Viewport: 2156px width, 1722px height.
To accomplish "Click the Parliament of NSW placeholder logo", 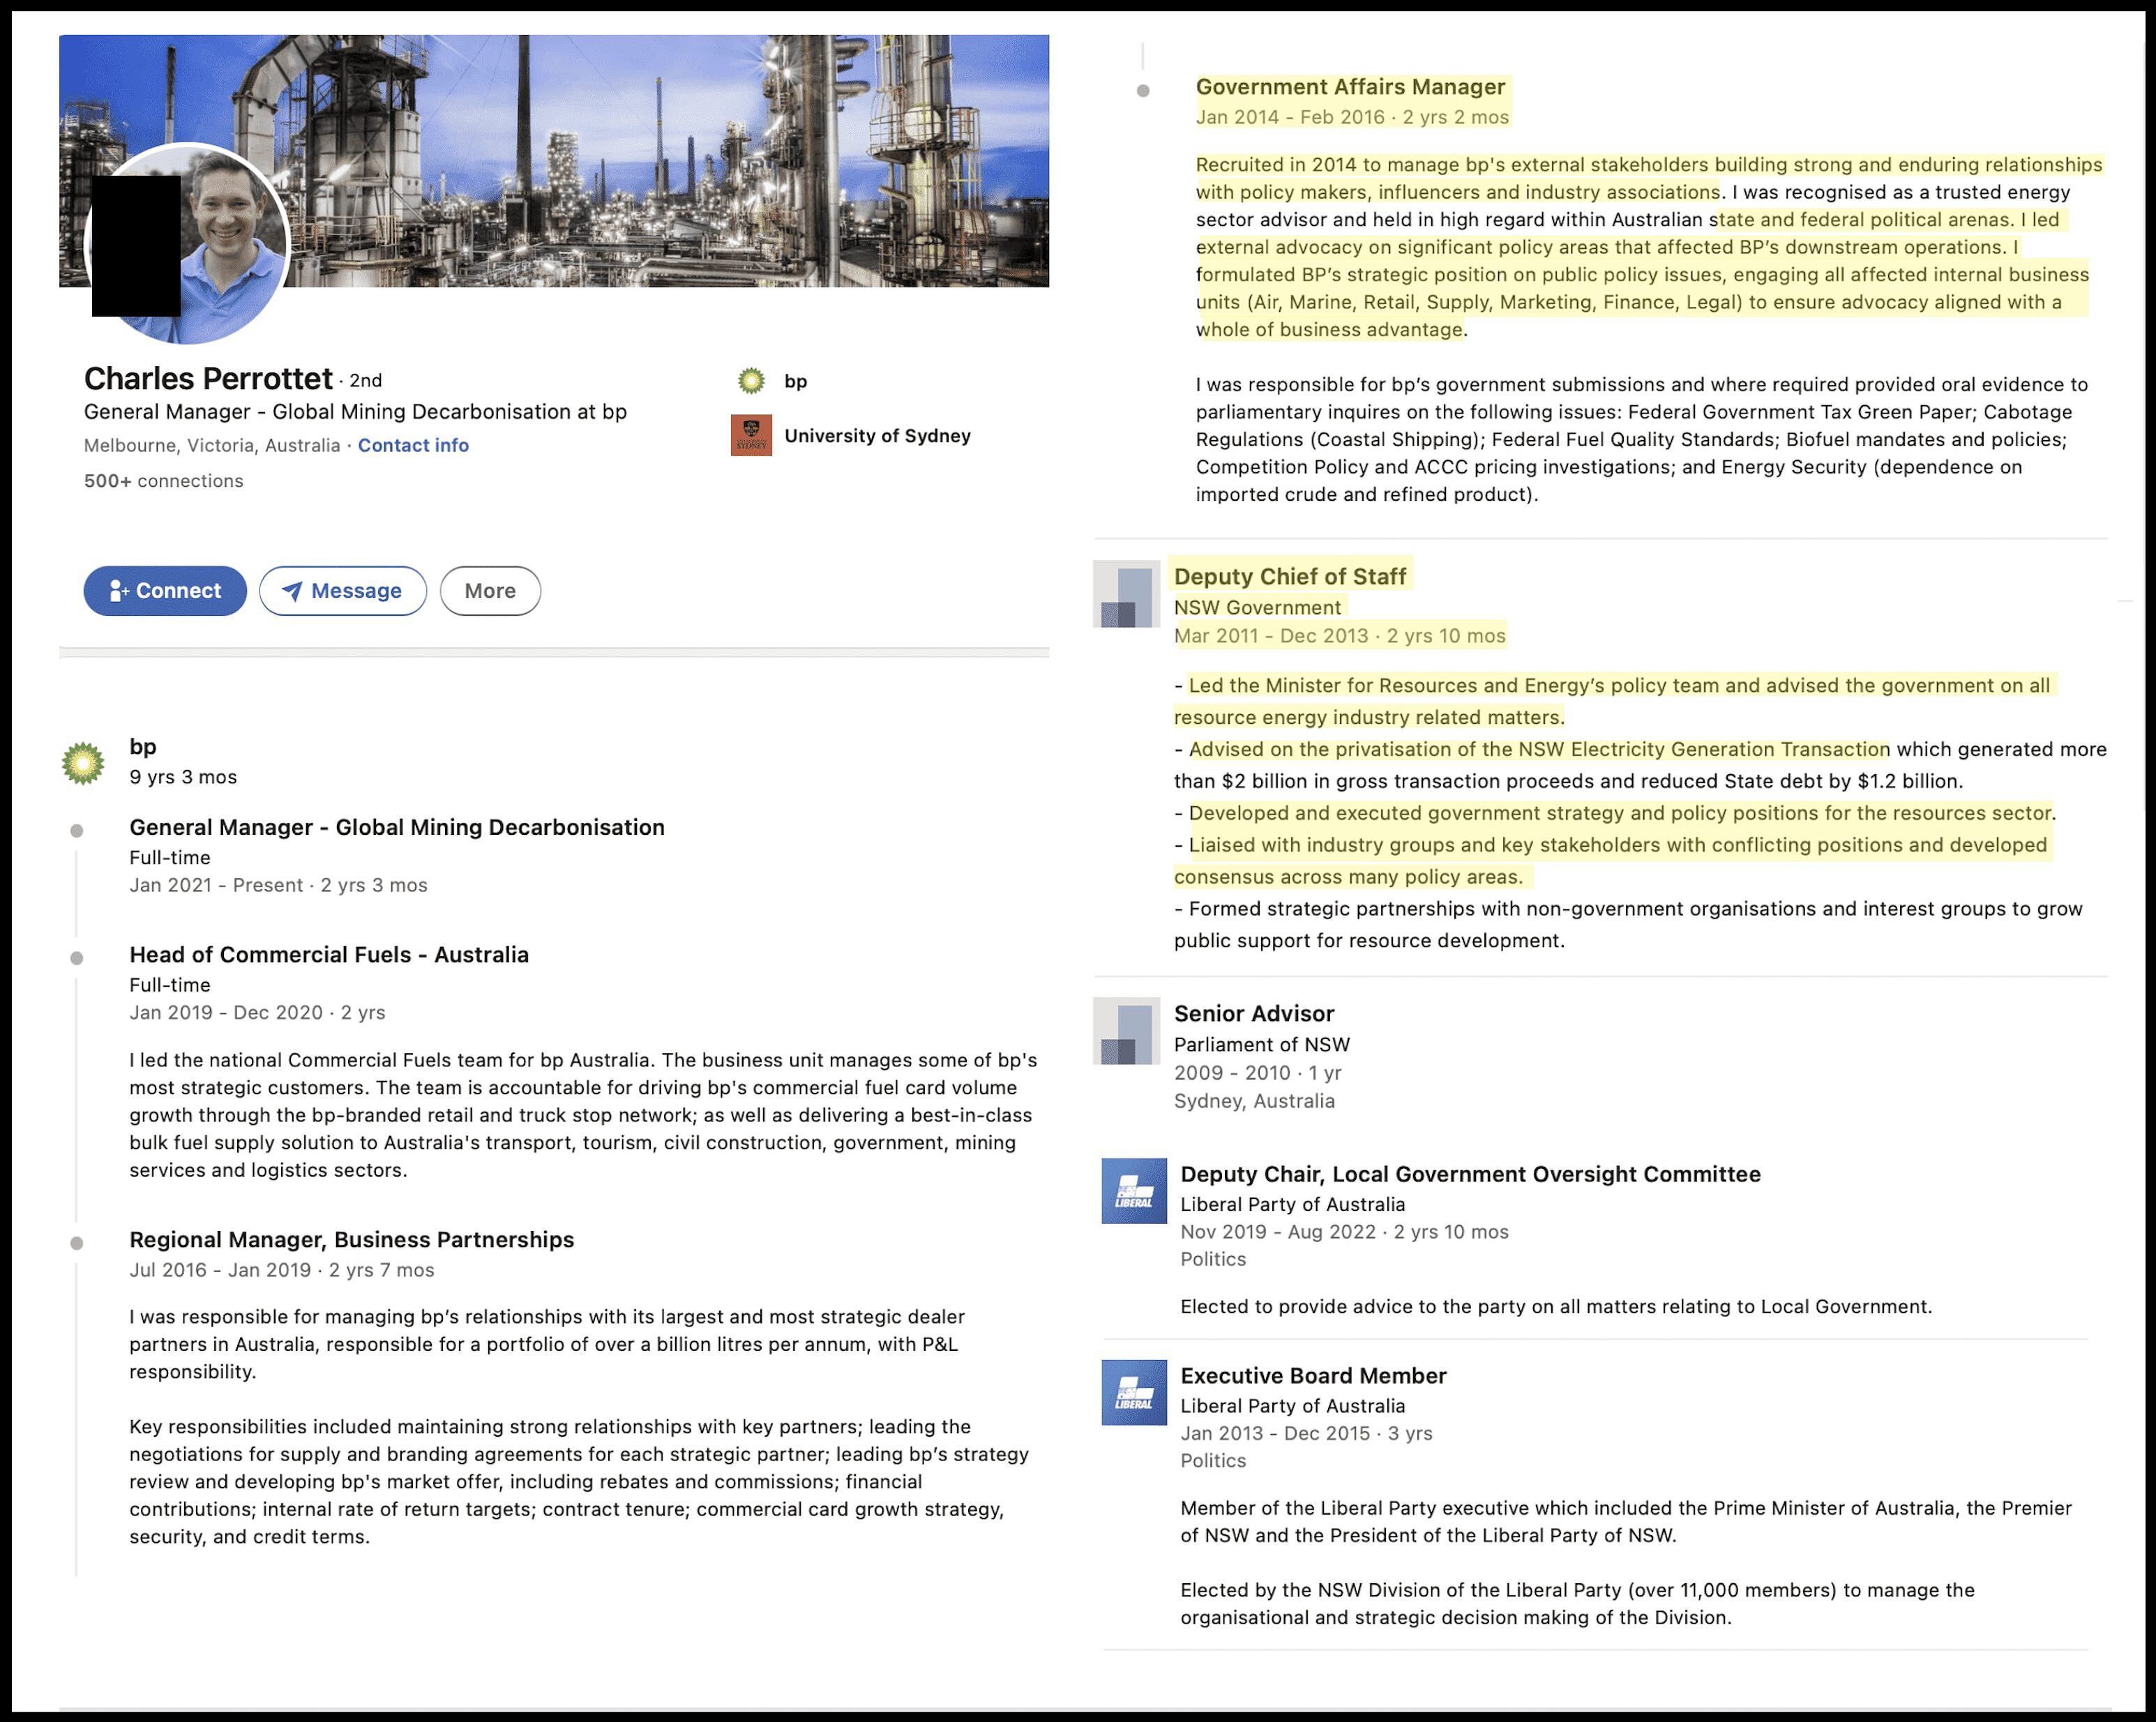I will (1126, 1031).
